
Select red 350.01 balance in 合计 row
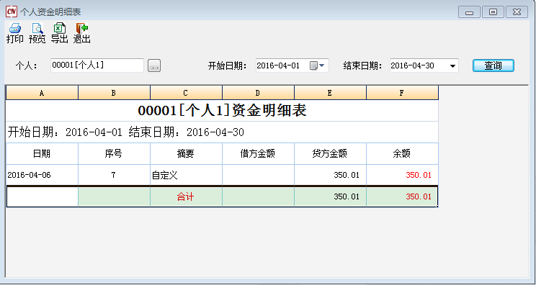402,196
